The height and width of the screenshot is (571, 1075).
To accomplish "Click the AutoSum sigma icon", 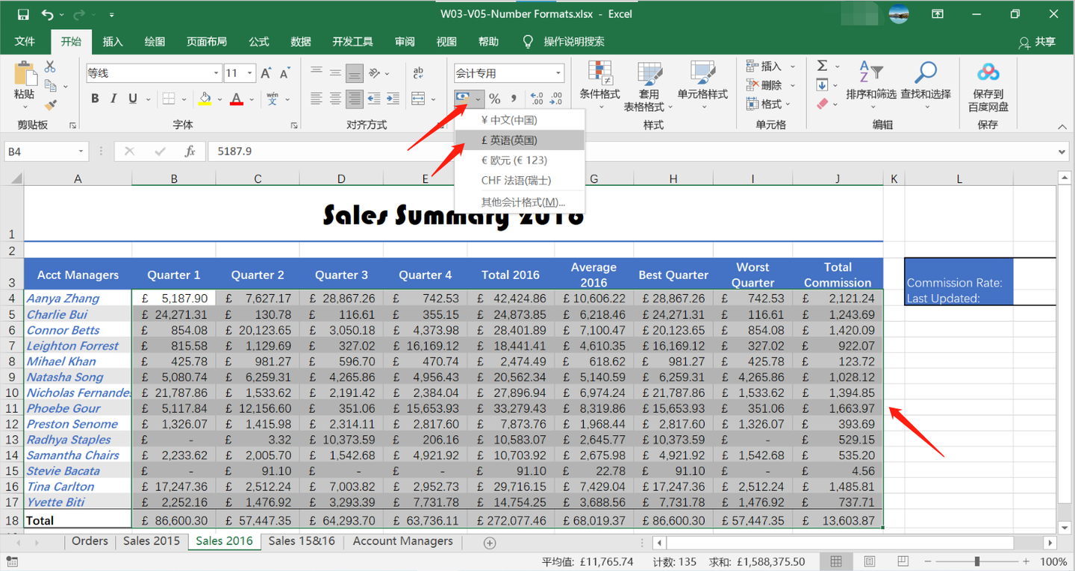I will click(822, 66).
